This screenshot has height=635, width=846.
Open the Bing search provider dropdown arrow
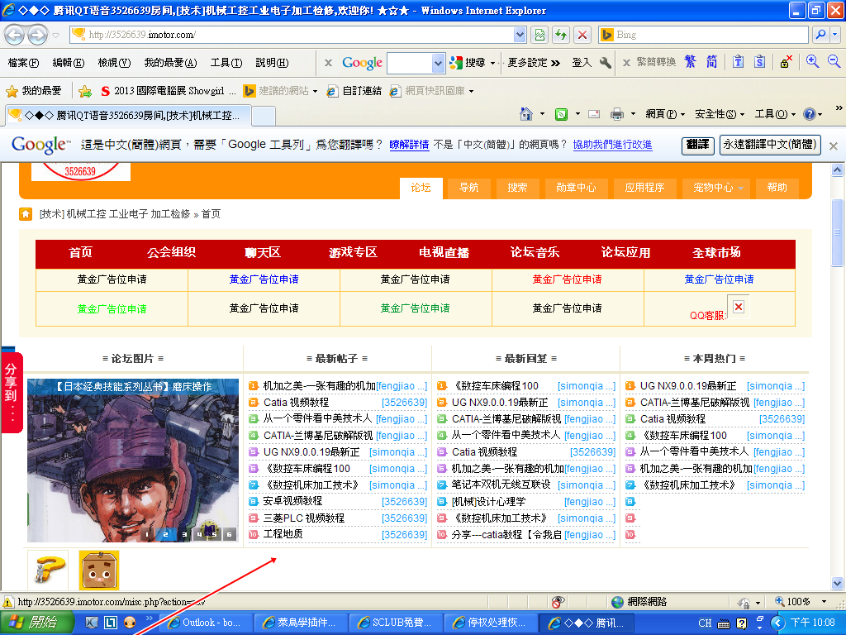click(834, 35)
